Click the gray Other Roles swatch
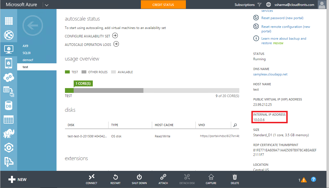Viewport: 329px width, 188px height. click(x=84, y=72)
